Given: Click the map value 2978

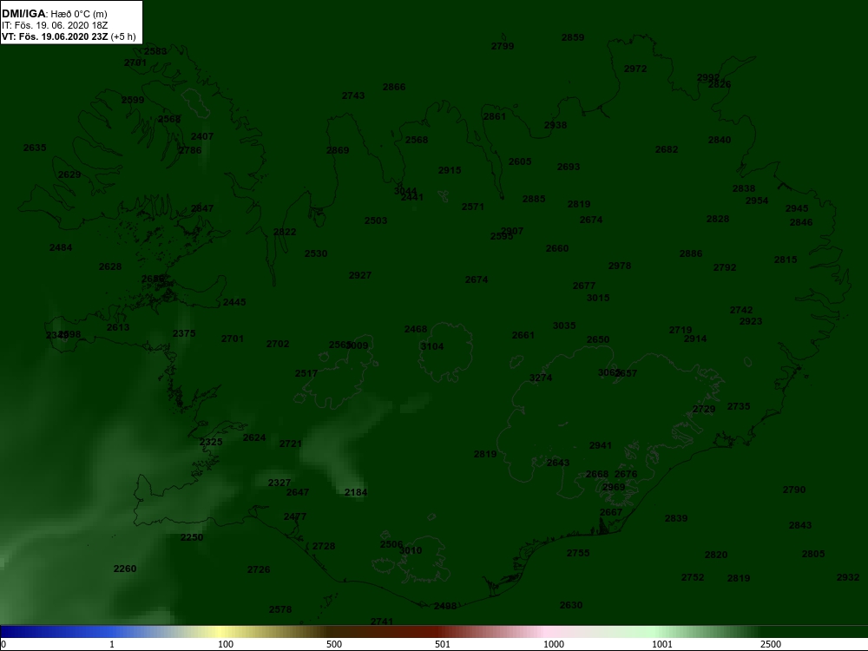Looking at the screenshot, I should point(620,266).
